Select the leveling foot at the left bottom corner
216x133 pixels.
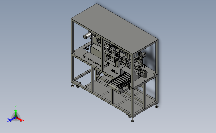[x=72, y=86]
